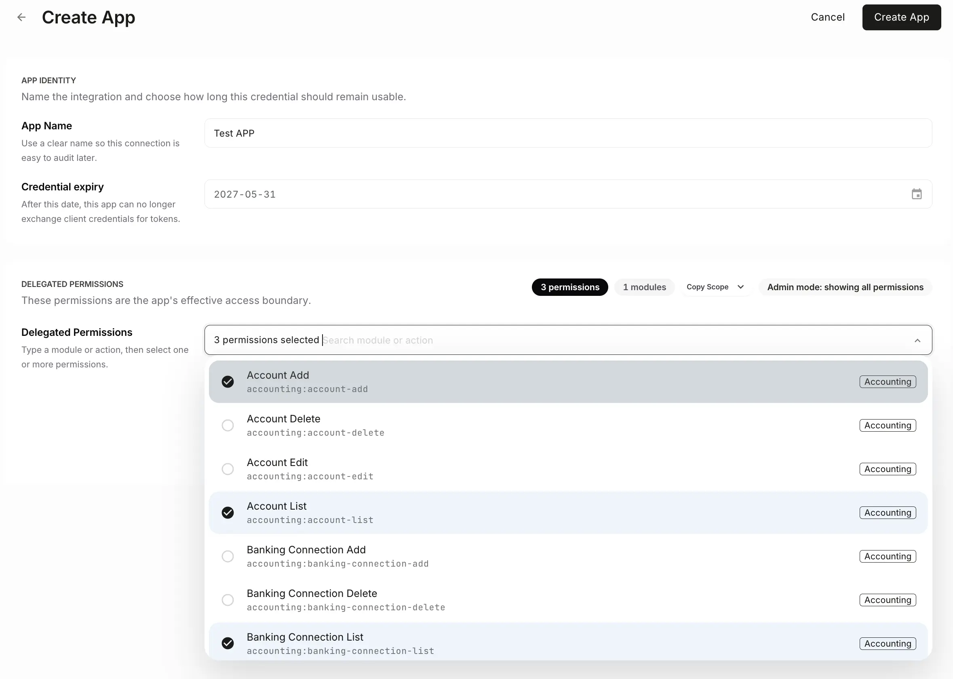Click the accounting:account-list scope text
The height and width of the screenshot is (679, 953).
point(310,520)
